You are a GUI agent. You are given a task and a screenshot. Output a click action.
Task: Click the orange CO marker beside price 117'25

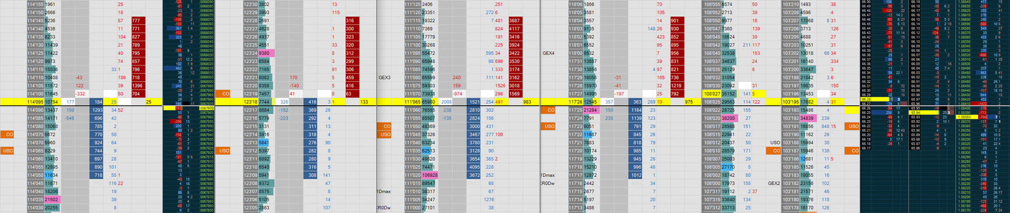(548, 110)
